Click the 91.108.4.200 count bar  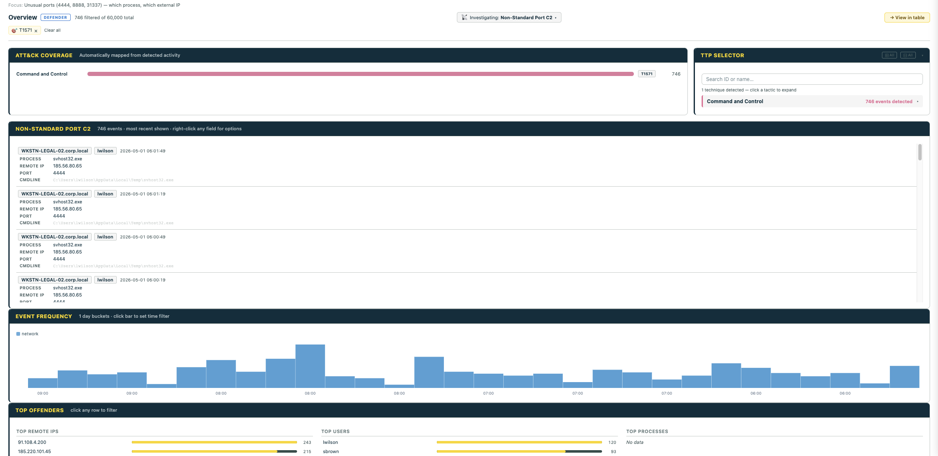tap(214, 442)
